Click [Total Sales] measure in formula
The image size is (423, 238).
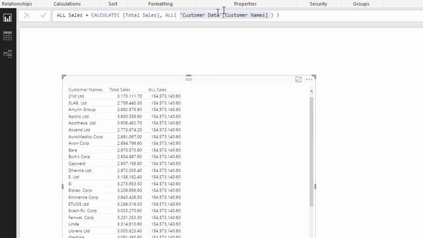click(x=141, y=15)
